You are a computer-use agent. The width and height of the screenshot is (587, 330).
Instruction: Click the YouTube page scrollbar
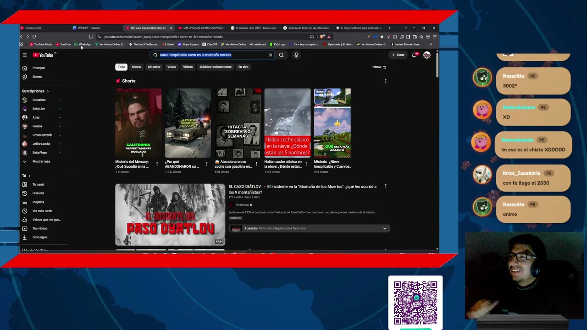point(437,64)
